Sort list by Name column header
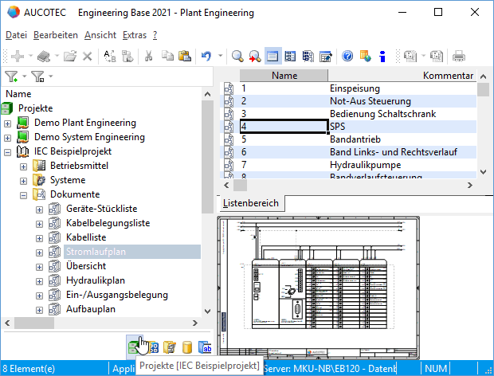This screenshot has height=376, width=494. click(x=284, y=76)
